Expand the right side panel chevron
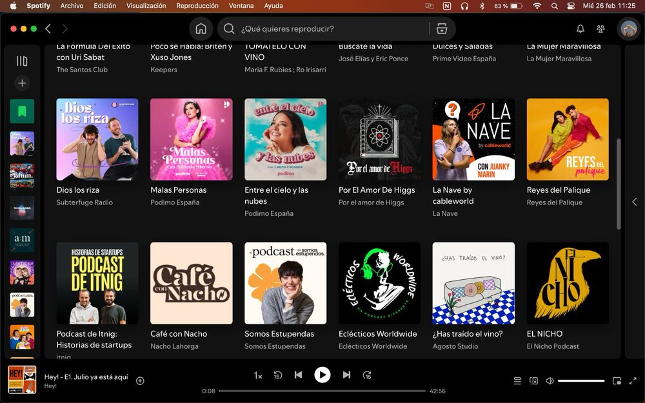645x403 pixels. (x=635, y=201)
